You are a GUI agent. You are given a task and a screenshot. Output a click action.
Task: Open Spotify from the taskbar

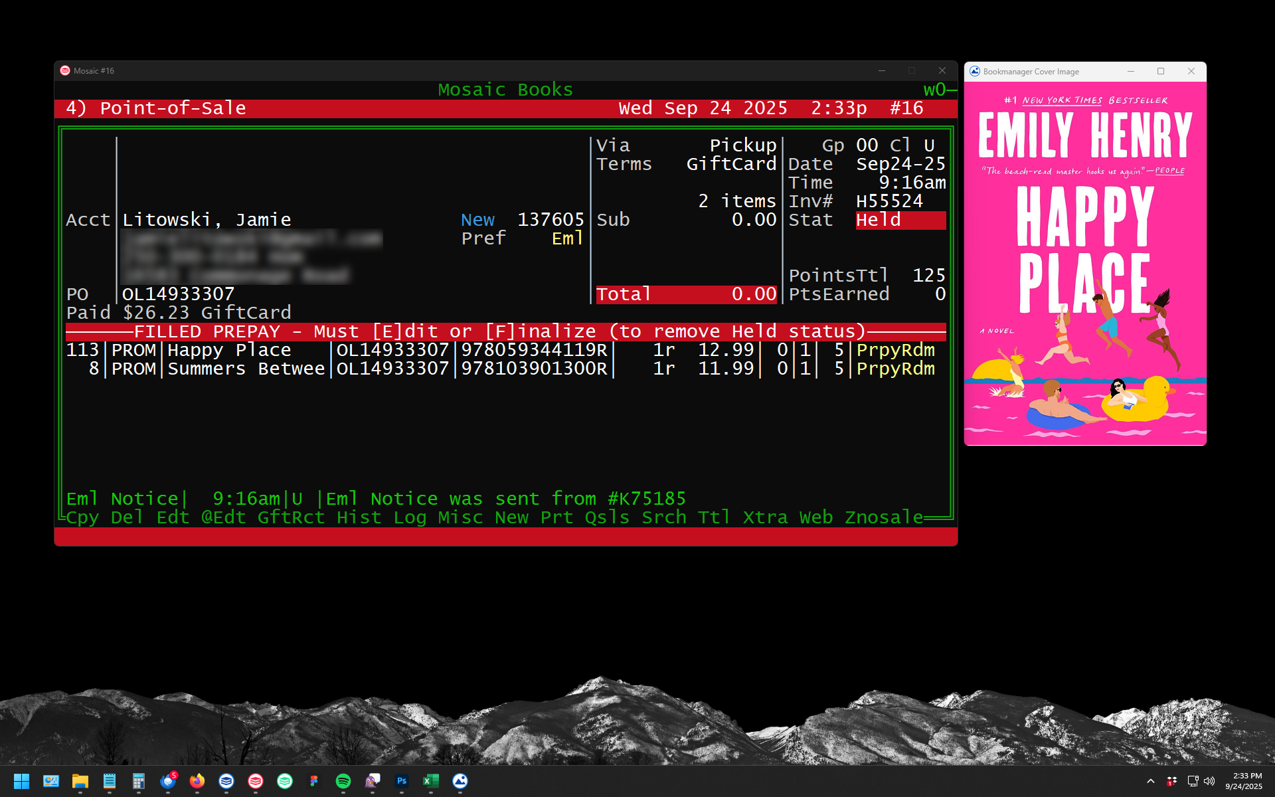(343, 781)
